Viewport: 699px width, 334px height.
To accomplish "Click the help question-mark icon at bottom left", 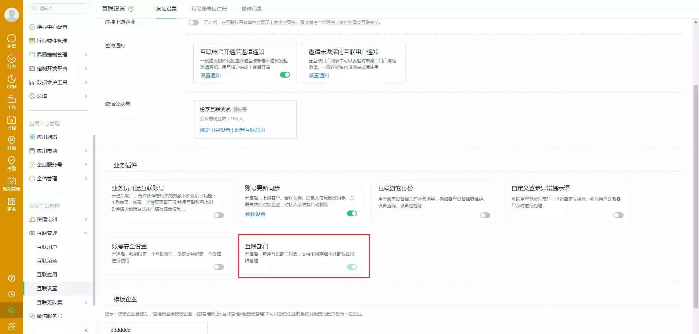I will [12, 278].
